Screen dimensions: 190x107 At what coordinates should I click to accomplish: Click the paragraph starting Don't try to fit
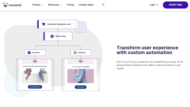click(x=150, y=65)
